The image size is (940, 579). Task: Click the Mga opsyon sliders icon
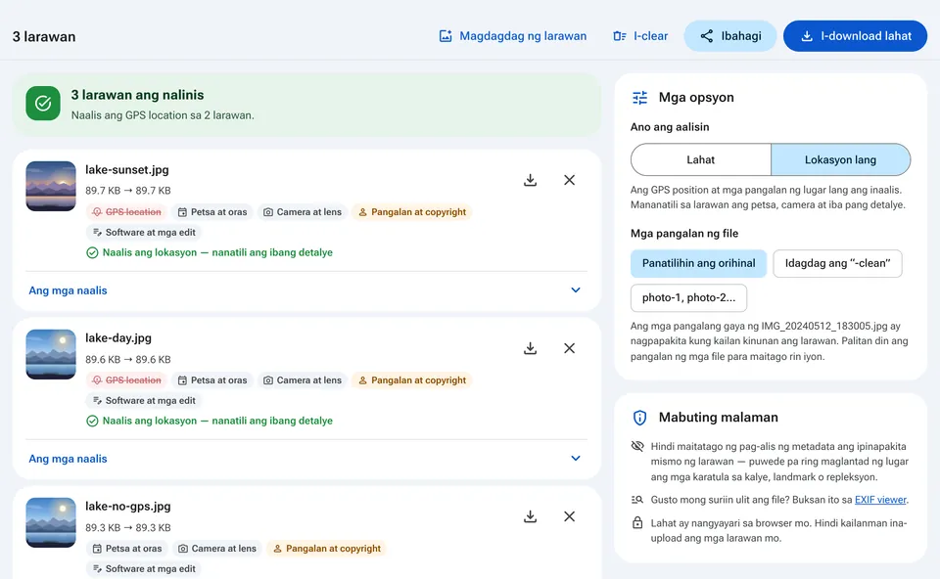[639, 98]
